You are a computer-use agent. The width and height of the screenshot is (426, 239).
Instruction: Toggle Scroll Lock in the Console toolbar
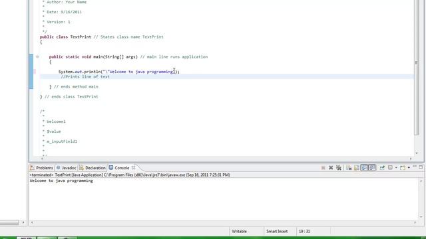pos(357,168)
